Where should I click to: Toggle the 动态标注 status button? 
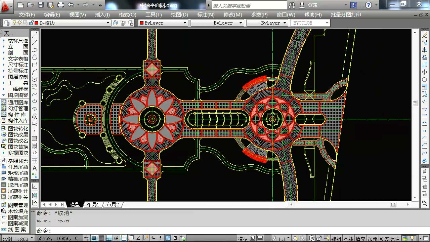tap(389, 239)
